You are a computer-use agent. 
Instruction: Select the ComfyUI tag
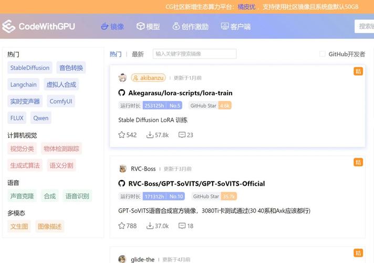click(x=61, y=102)
